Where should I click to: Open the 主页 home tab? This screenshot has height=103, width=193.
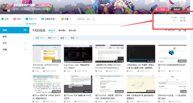coord(5,19)
